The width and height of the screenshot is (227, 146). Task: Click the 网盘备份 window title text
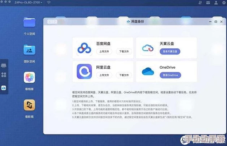click(x=138, y=21)
